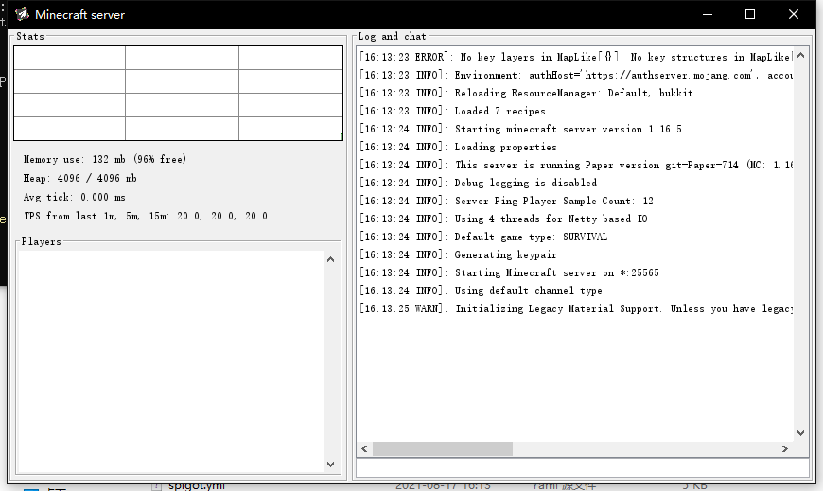823x491 pixels.
Task: Close the Minecraft server window
Action: pos(793,14)
